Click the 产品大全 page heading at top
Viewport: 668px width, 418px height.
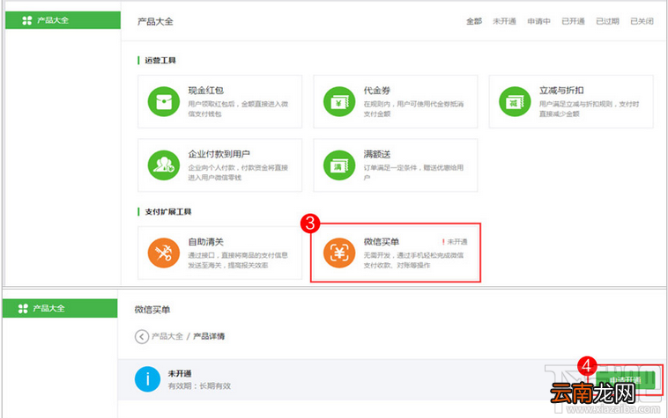coord(155,22)
